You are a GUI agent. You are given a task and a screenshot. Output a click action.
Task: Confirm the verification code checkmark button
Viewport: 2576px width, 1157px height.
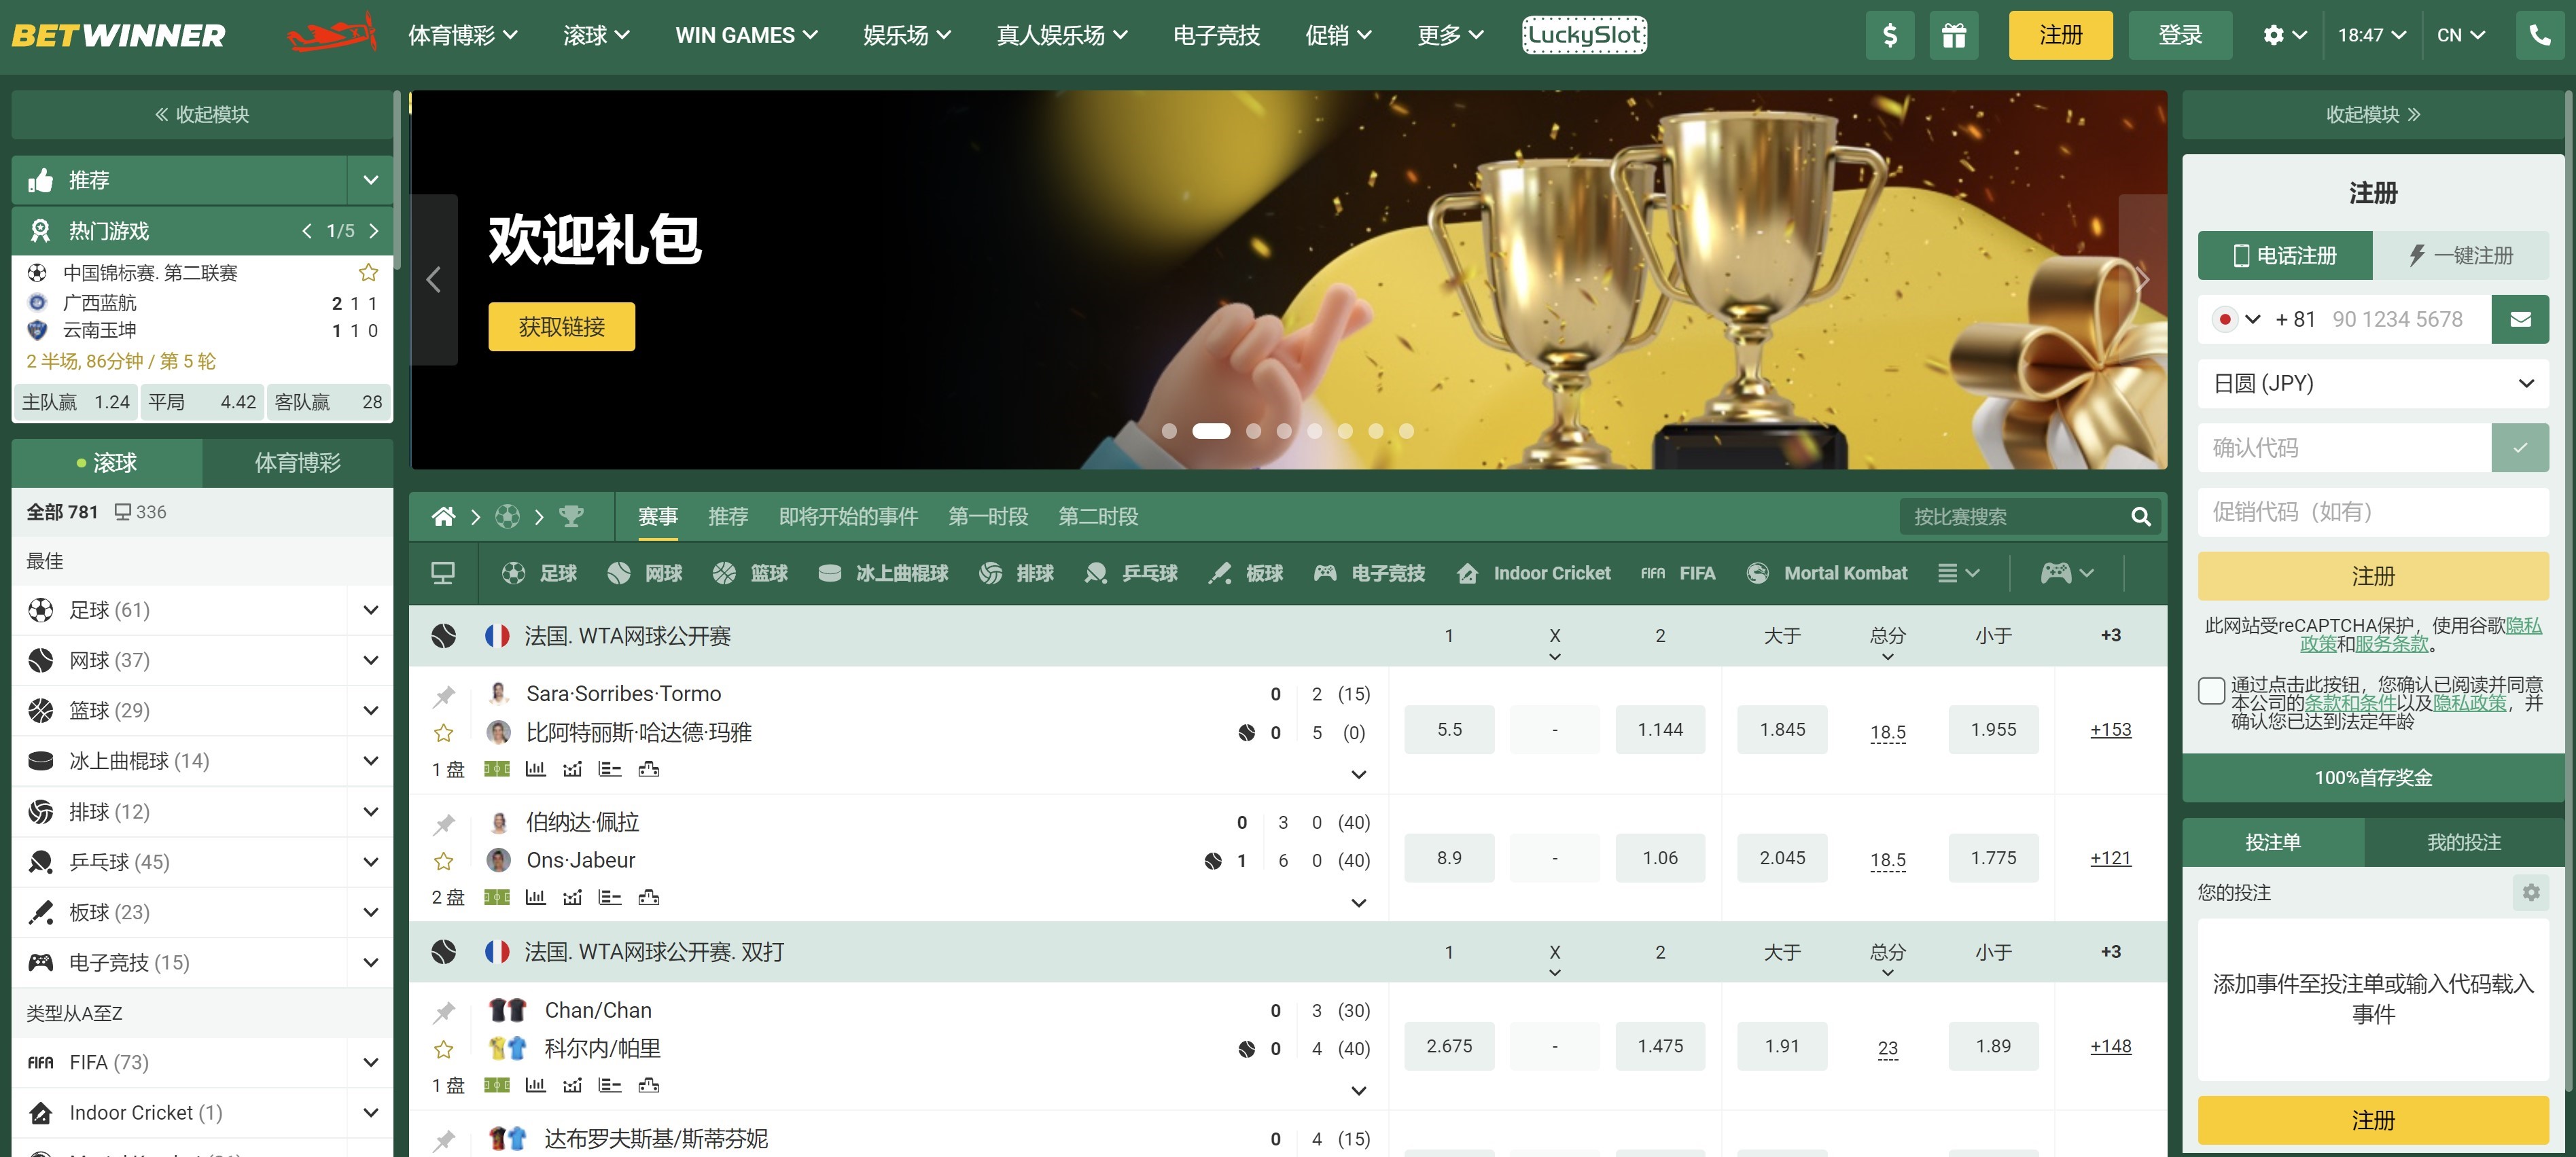click(x=2520, y=448)
